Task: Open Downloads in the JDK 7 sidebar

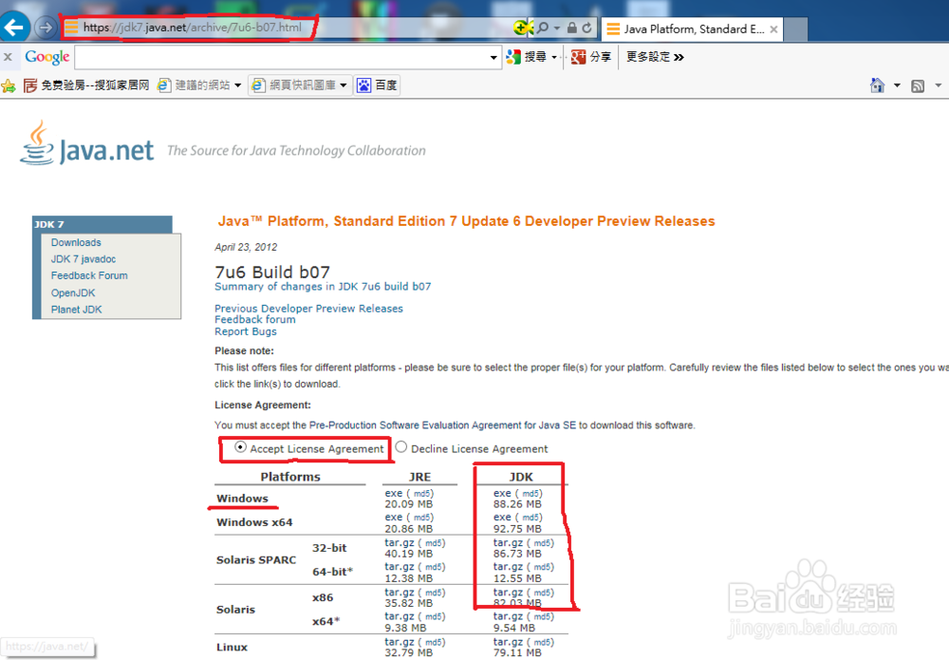Action: (76, 242)
